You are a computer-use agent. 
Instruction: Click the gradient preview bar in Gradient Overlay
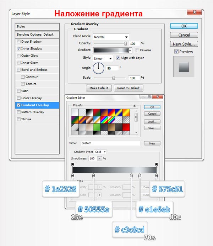(111, 50)
